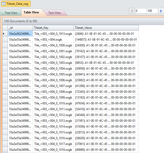
Task: Click the value cell starting with [24300]
Action: coord(106,45)
